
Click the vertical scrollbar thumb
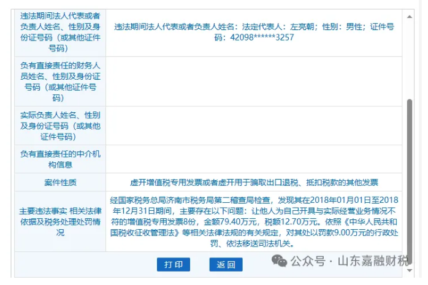409,181
